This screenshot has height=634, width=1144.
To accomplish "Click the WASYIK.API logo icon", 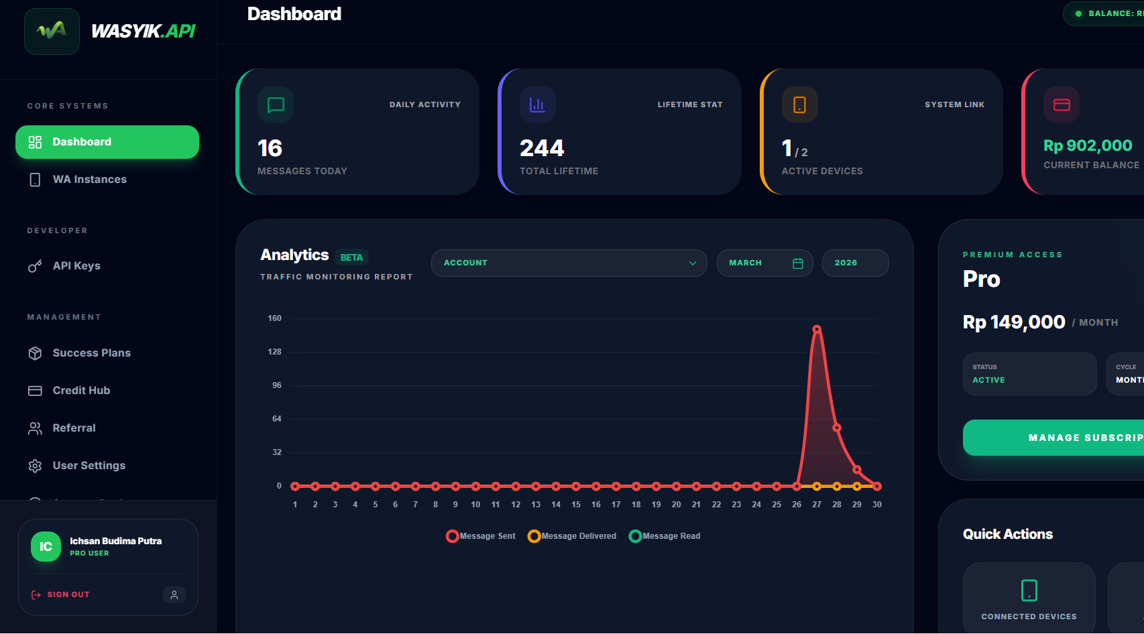I will tap(52, 31).
